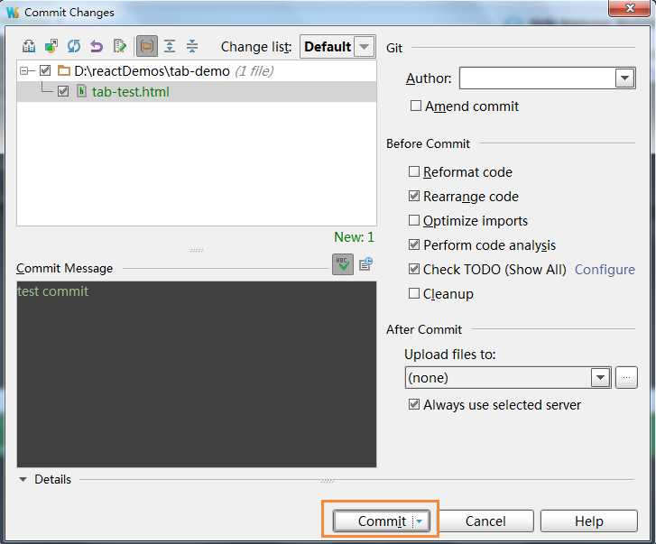Image resolution: width=656 pixels, height=544 pixels.
Task: Collapse the Details section
Action: point(23,479)
